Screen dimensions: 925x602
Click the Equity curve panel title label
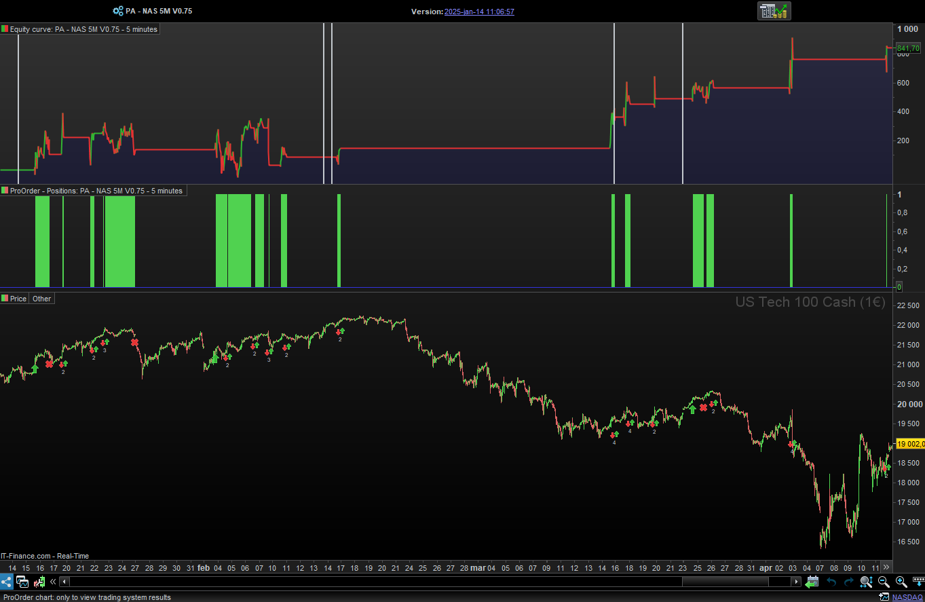[83, 29]
